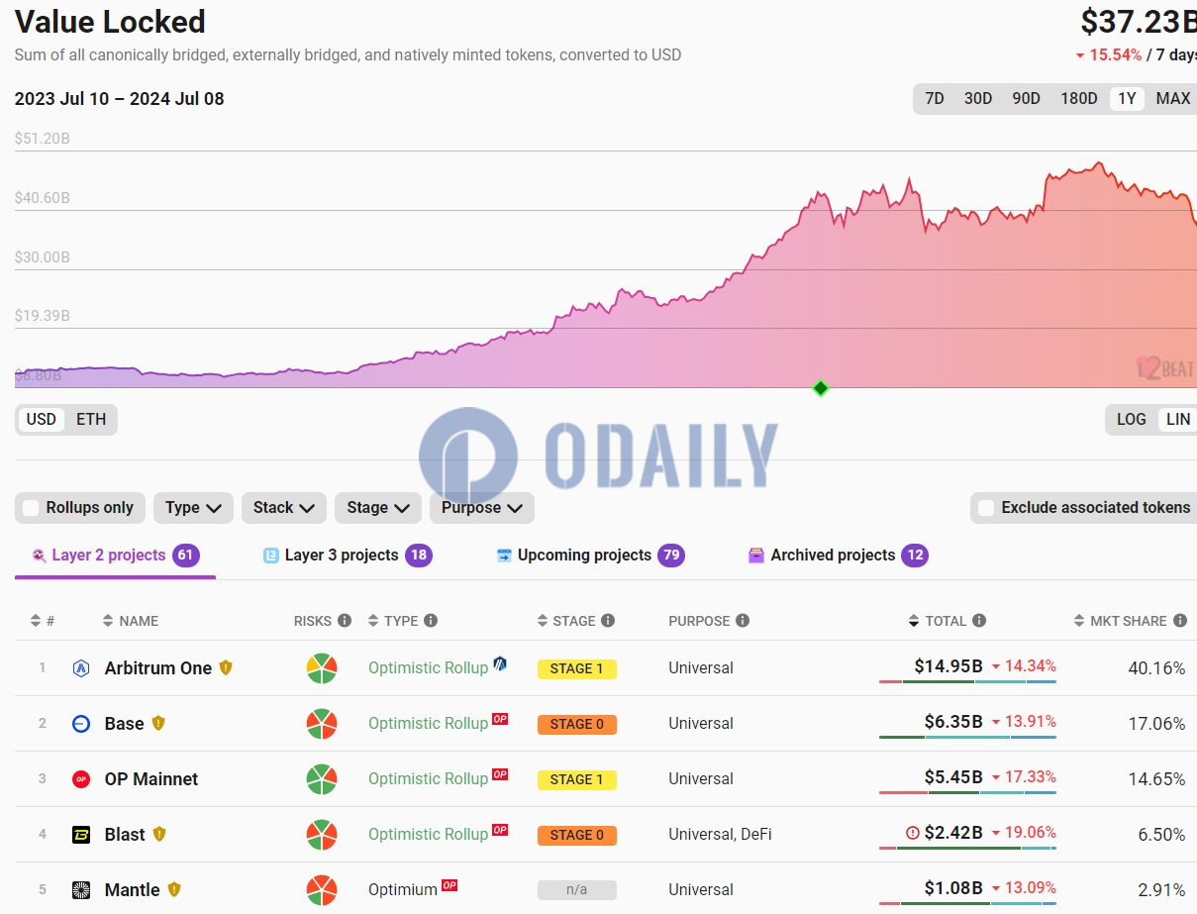Enable the Rollups only checkbox
This screenshot has height=914, width=1197.
(x=32, y=508)
